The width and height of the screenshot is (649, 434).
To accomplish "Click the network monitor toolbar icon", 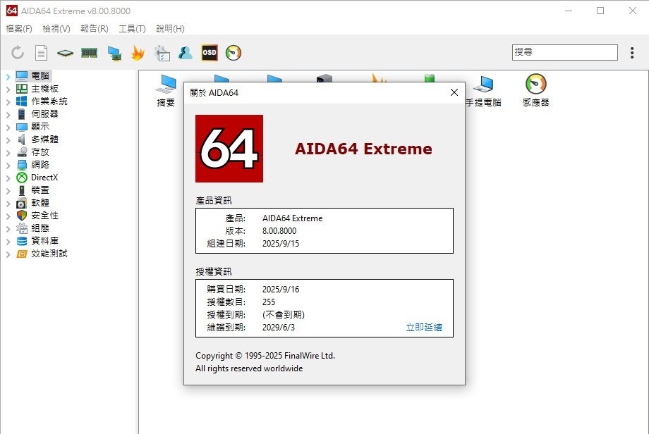I will [114, 53].
